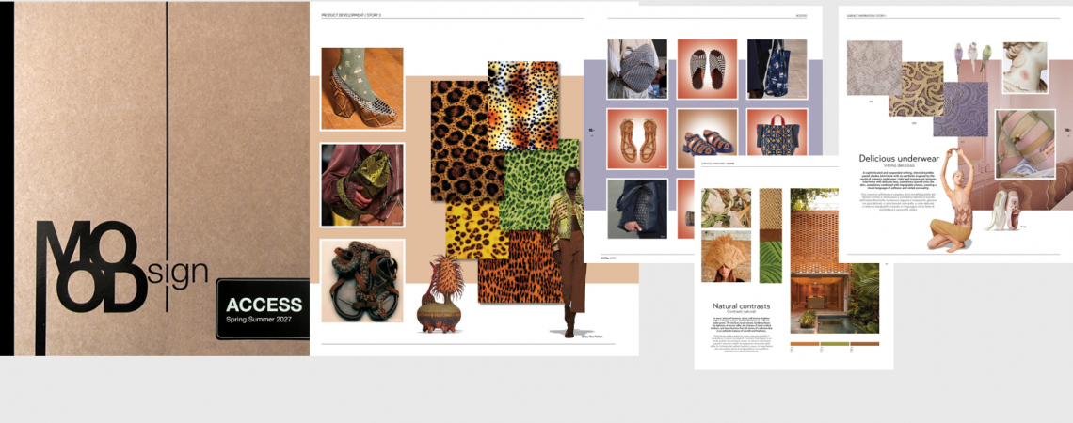Select the tan strappy sandals image

click(x=636, y=139)
